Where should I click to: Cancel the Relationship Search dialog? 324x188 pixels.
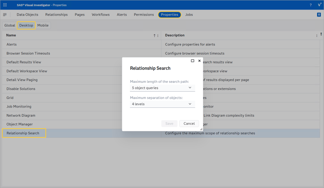tap(189, 123)
